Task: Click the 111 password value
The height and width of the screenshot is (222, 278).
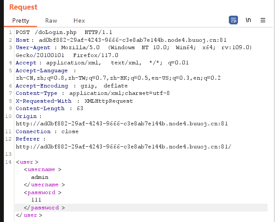Action: pos(36,200)
